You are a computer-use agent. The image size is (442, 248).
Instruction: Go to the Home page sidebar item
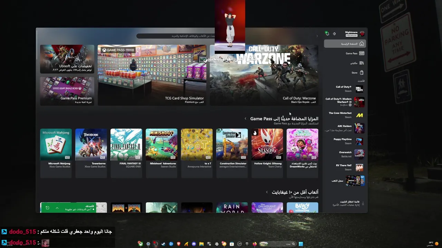tap(345, 44)
